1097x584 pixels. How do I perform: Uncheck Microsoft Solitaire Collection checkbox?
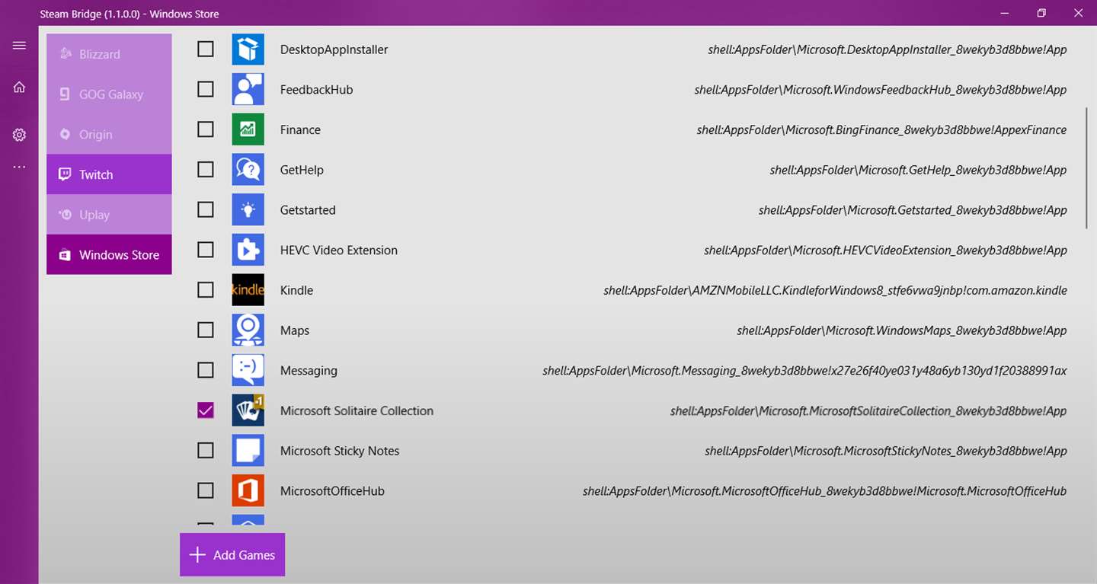point(206,410)
